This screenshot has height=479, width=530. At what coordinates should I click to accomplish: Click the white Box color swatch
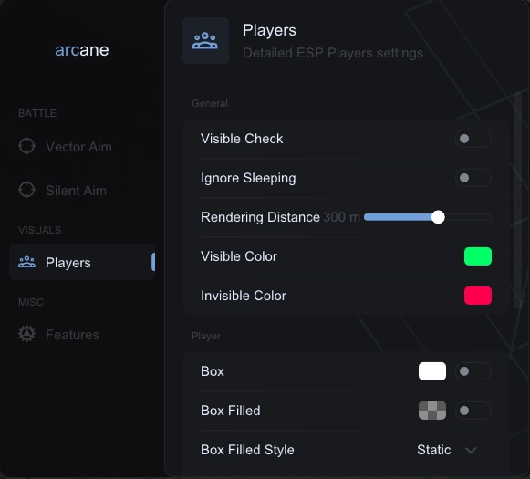(x=432, y=371)
